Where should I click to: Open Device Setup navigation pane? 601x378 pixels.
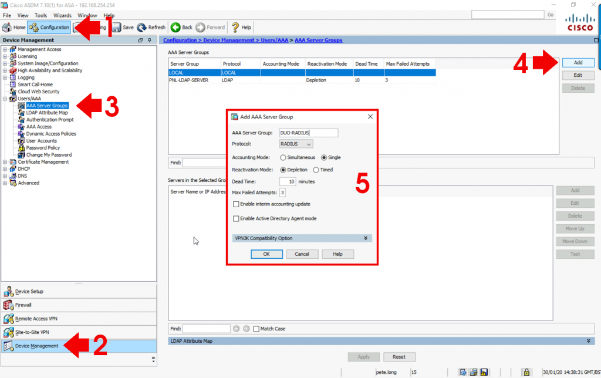coord(79,291)
